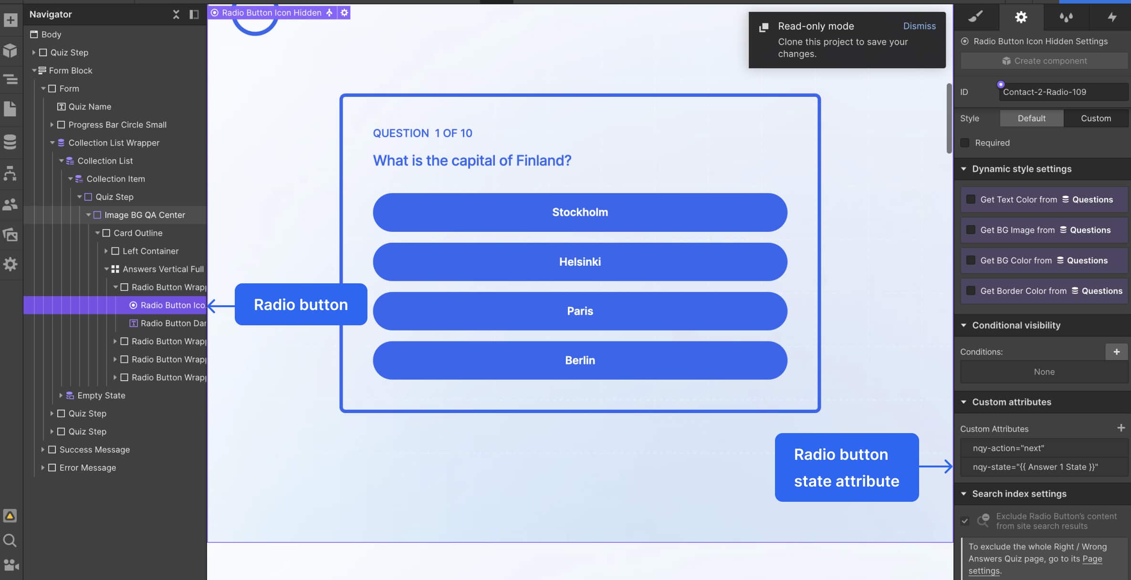Screen dimensions: 1131x580
Task: Select the Custom style option
Action: tap(1096, 118)
